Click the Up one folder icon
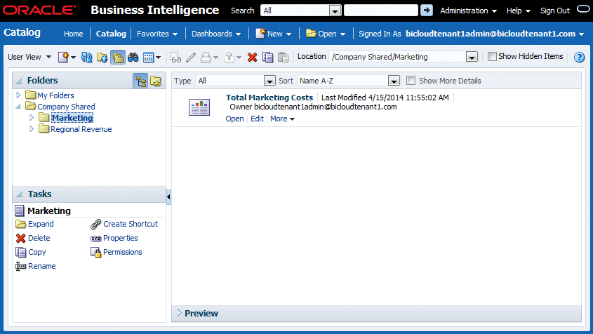The image size is (593, 334). pyautogui.click(x=102, y=57)
